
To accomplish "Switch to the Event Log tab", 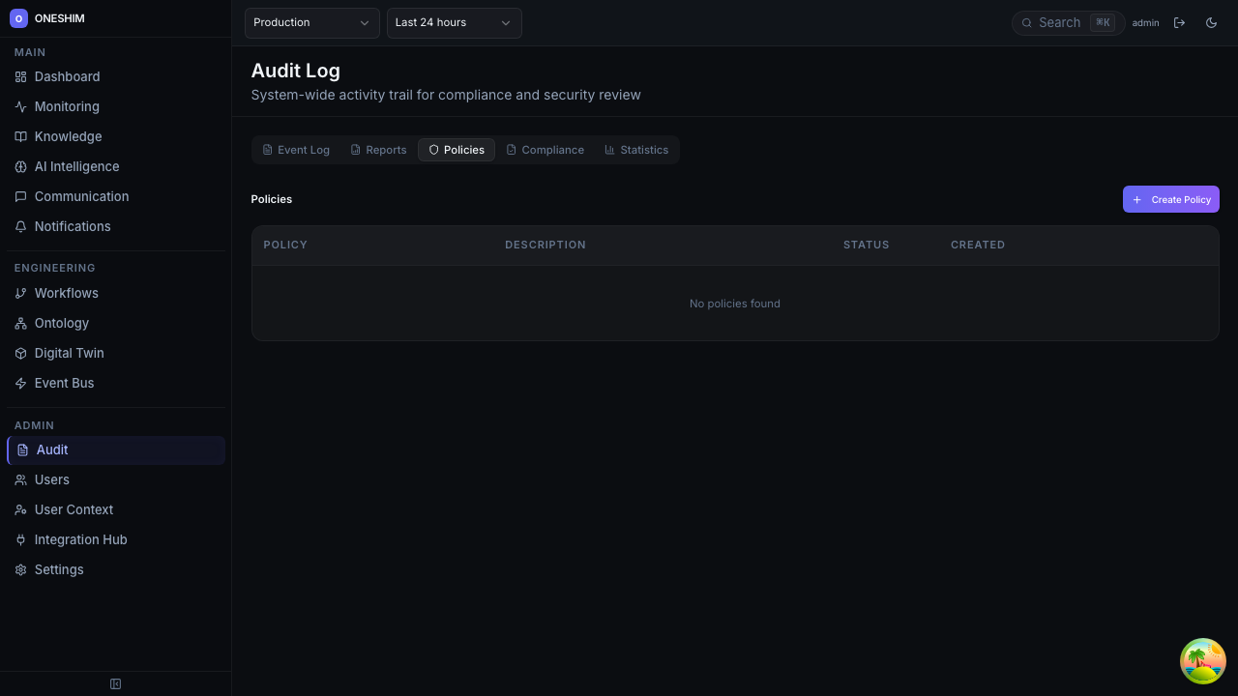I will (x=296, y=150).
